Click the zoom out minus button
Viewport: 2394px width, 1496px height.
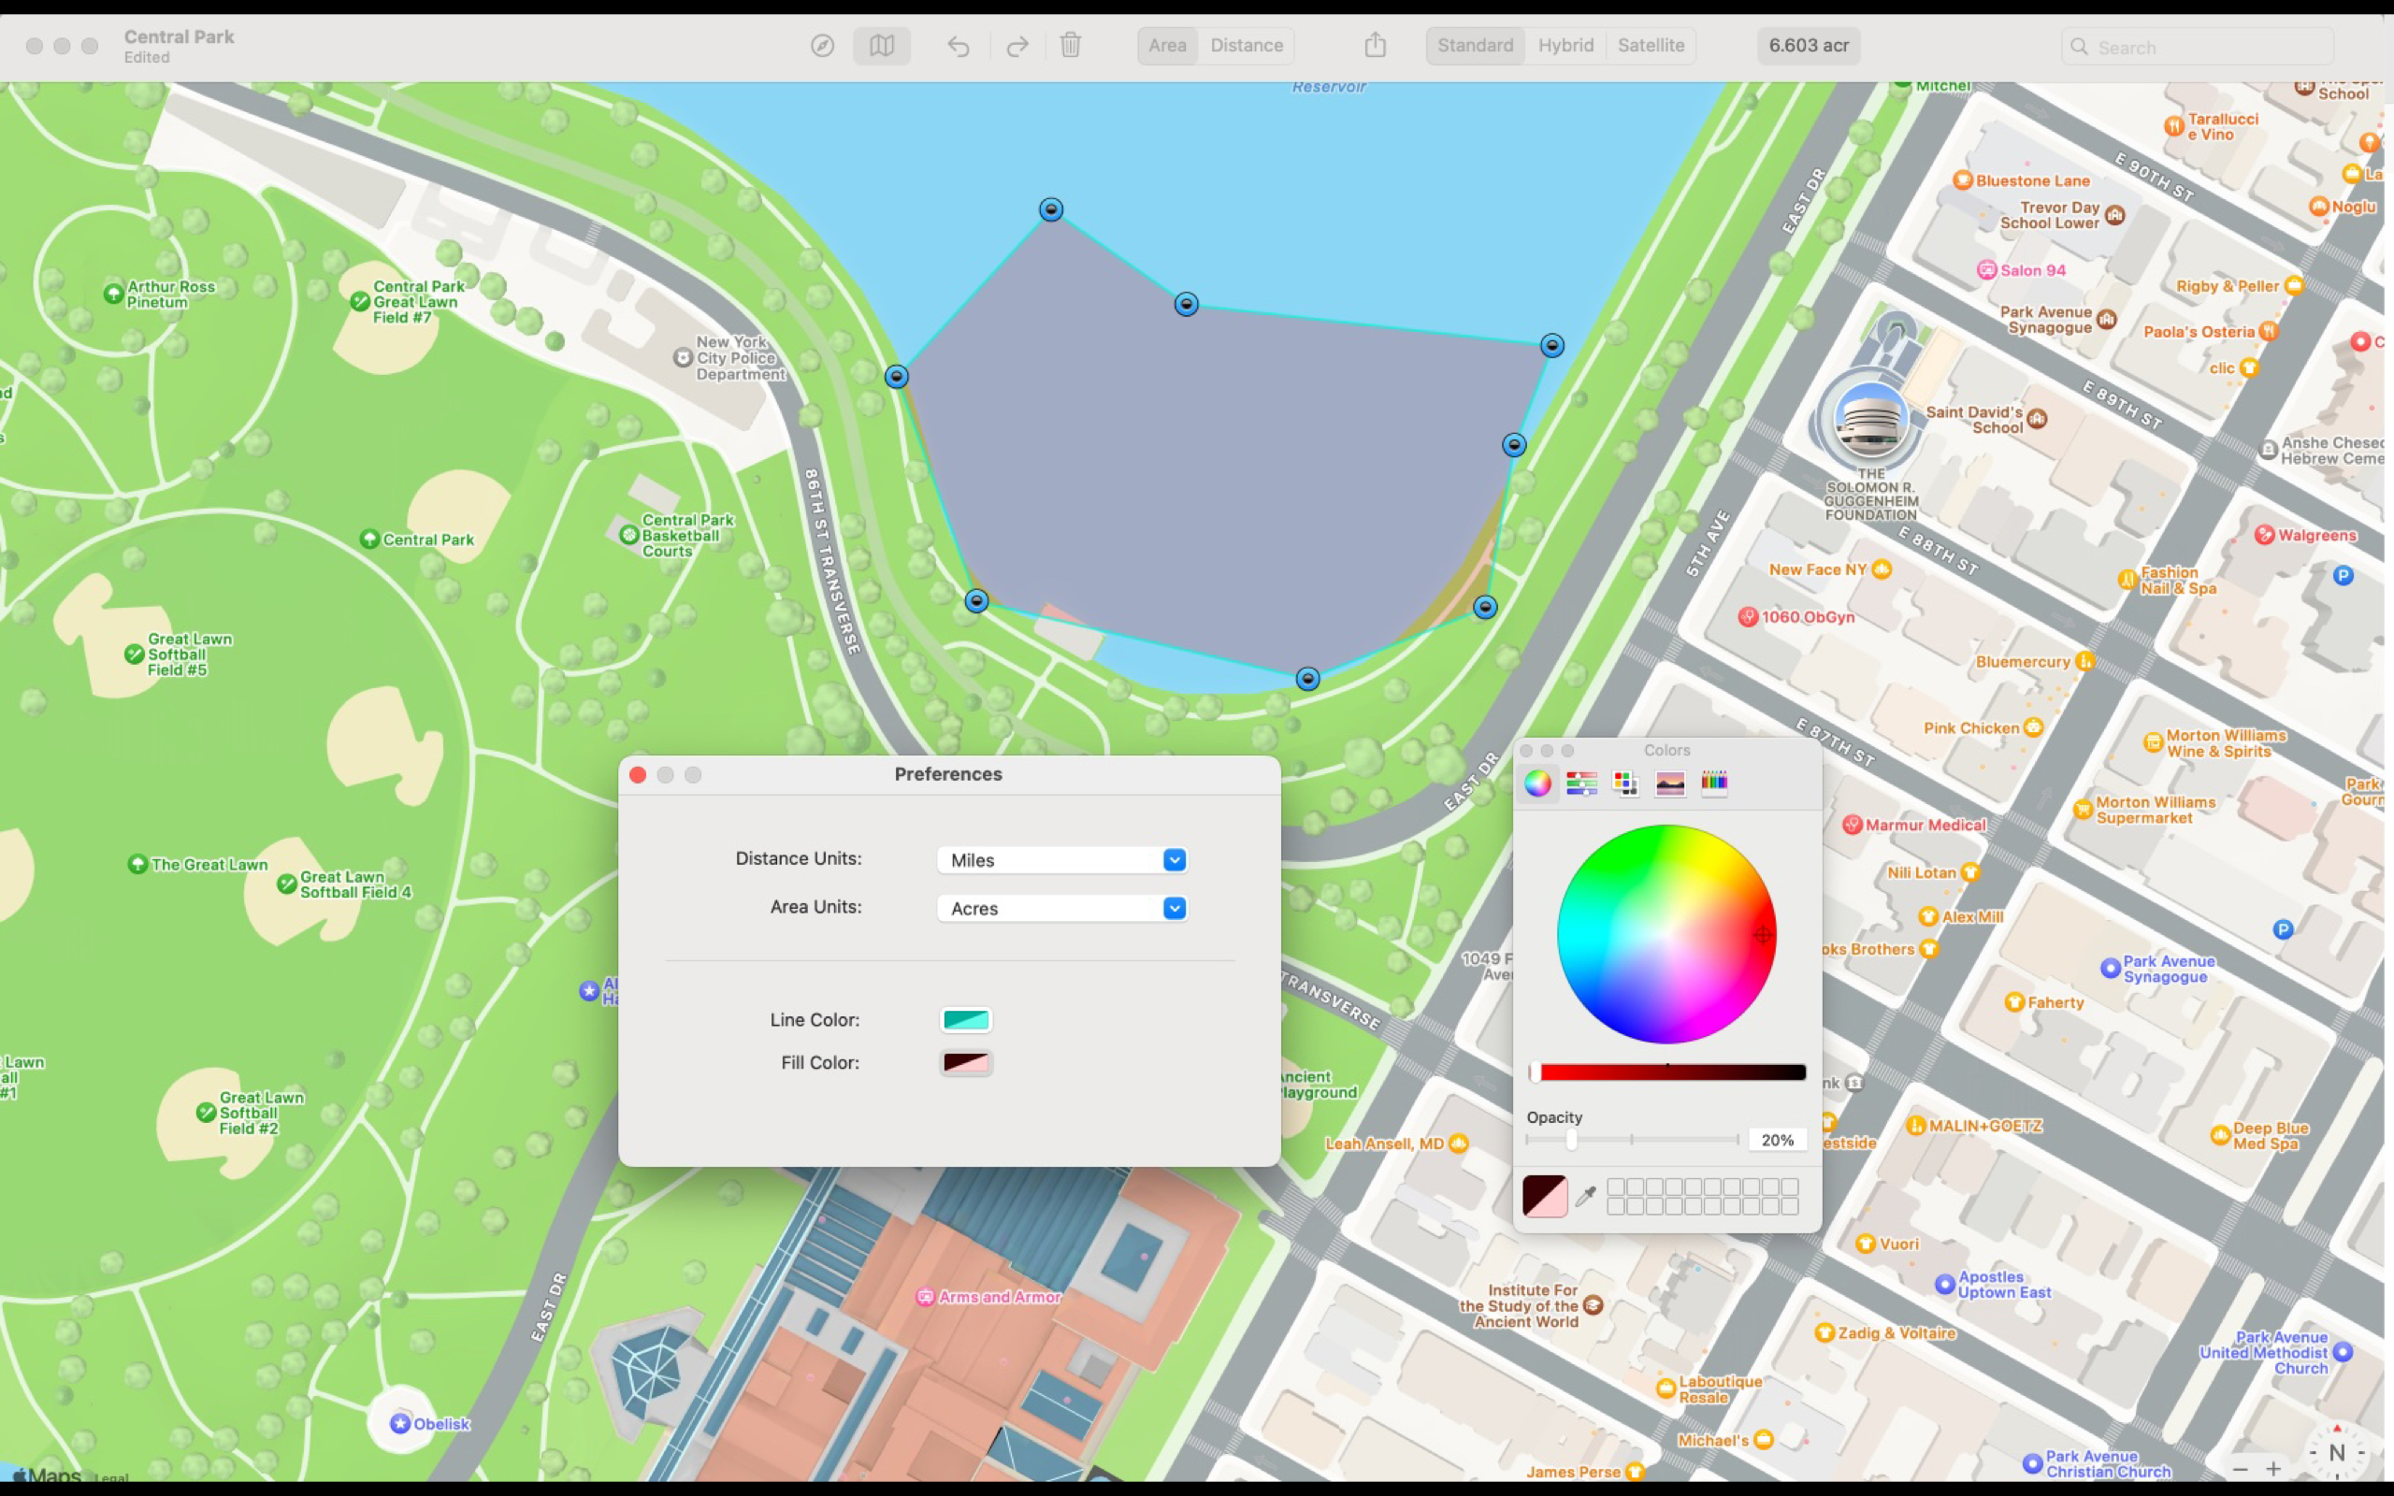click(2241, 1468)
